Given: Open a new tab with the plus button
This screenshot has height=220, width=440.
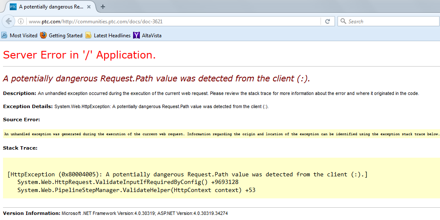Looking at the screenshot, I should pos(103,6).
